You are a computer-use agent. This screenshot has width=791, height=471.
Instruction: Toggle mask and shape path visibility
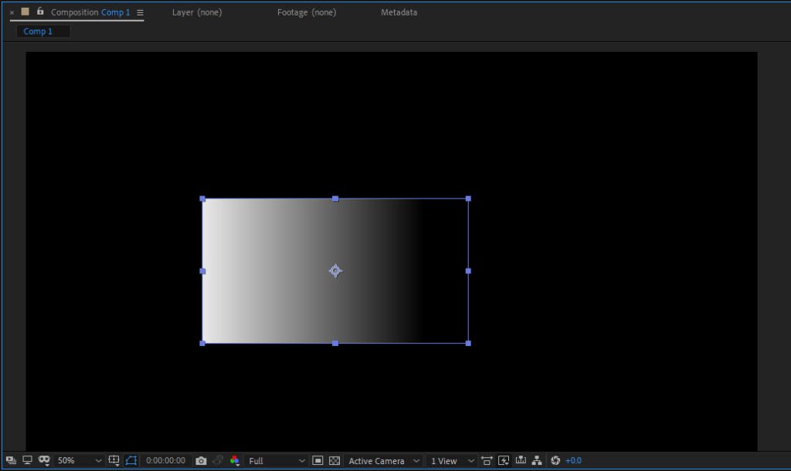point(131,461)
